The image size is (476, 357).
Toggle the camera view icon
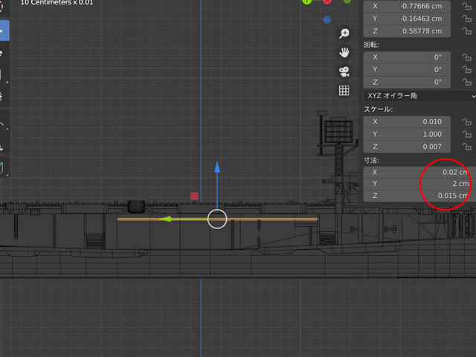(344, 71)
